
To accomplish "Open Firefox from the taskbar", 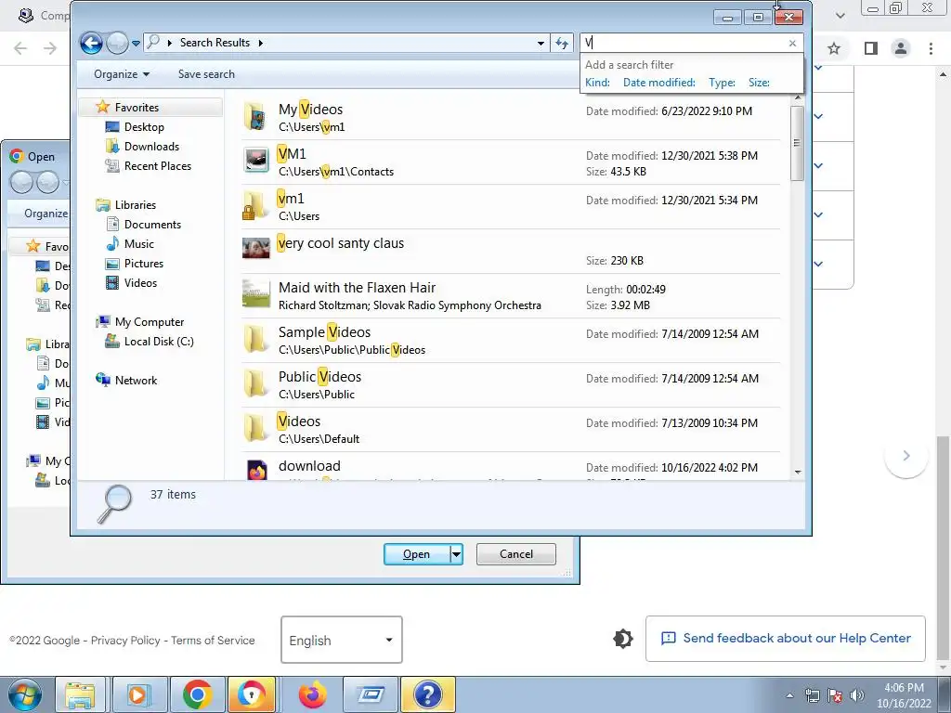I will pos(312,694).
